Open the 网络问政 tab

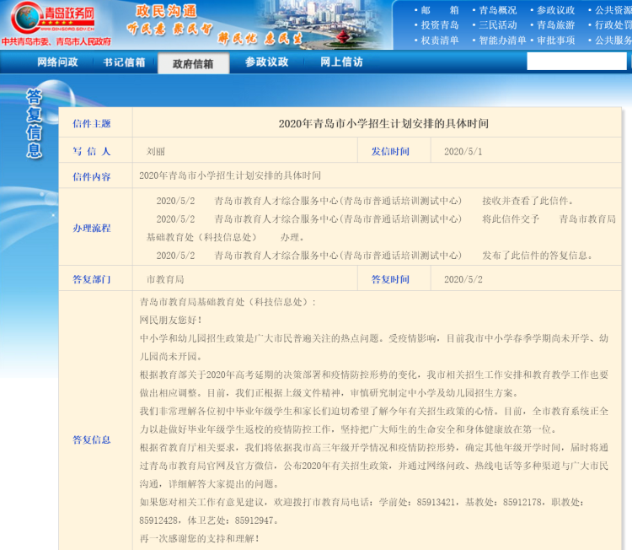[57, 62]
